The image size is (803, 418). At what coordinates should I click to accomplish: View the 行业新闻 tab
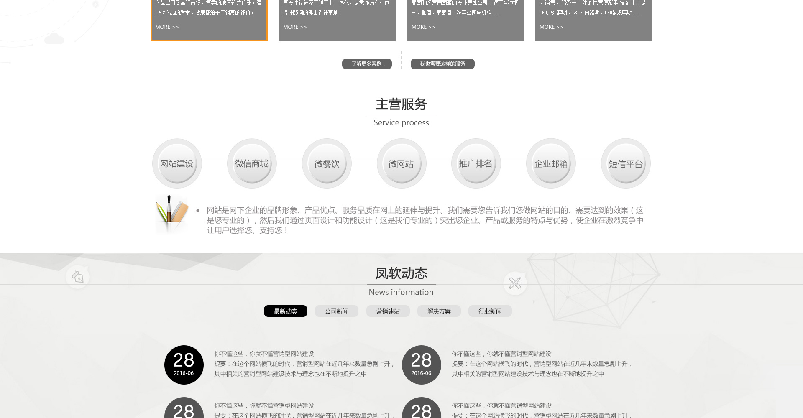[490, 311]
